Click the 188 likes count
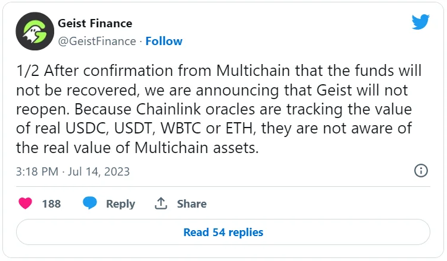447x261 pixels. coord(51,203)
